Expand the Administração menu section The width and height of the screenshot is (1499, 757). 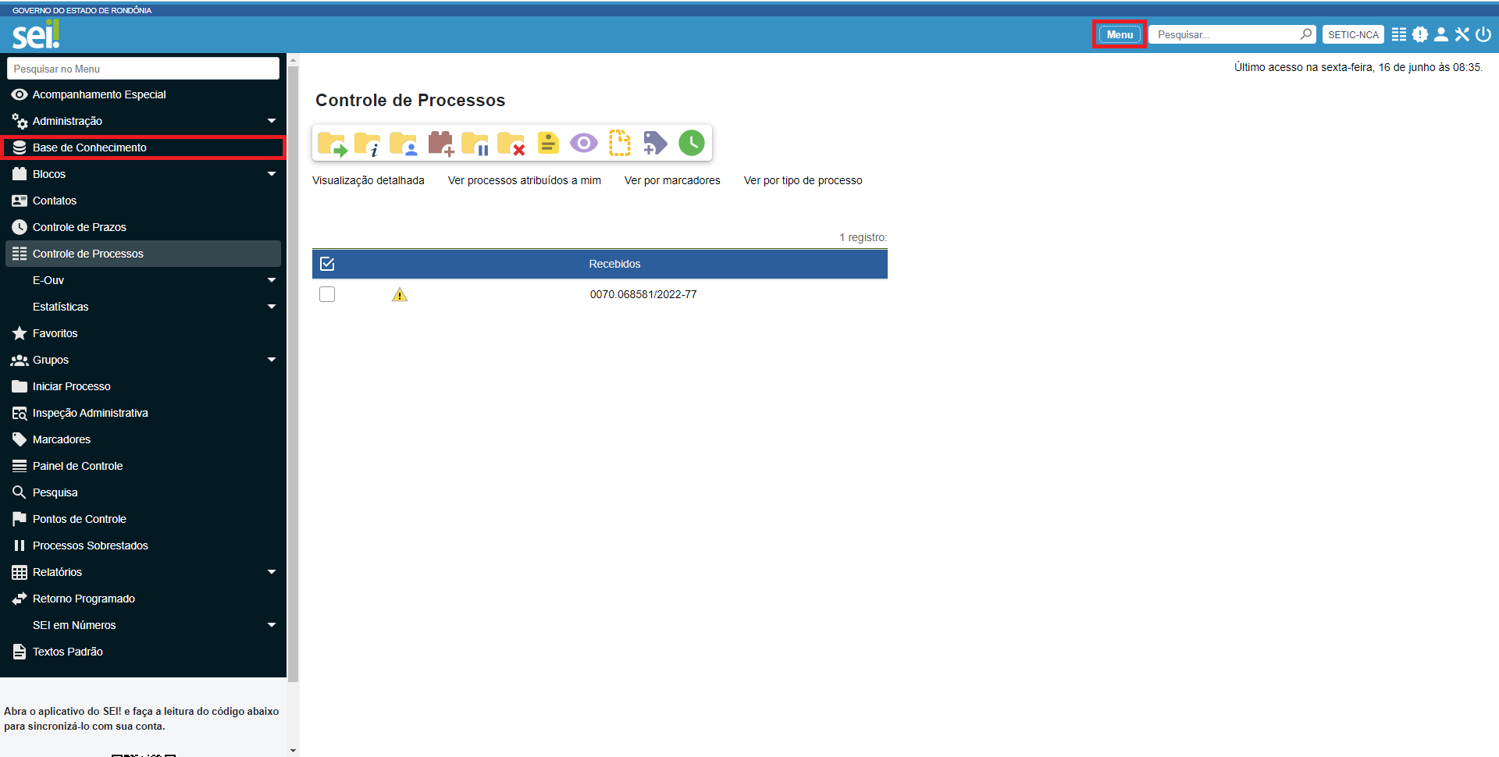point(272,120)
